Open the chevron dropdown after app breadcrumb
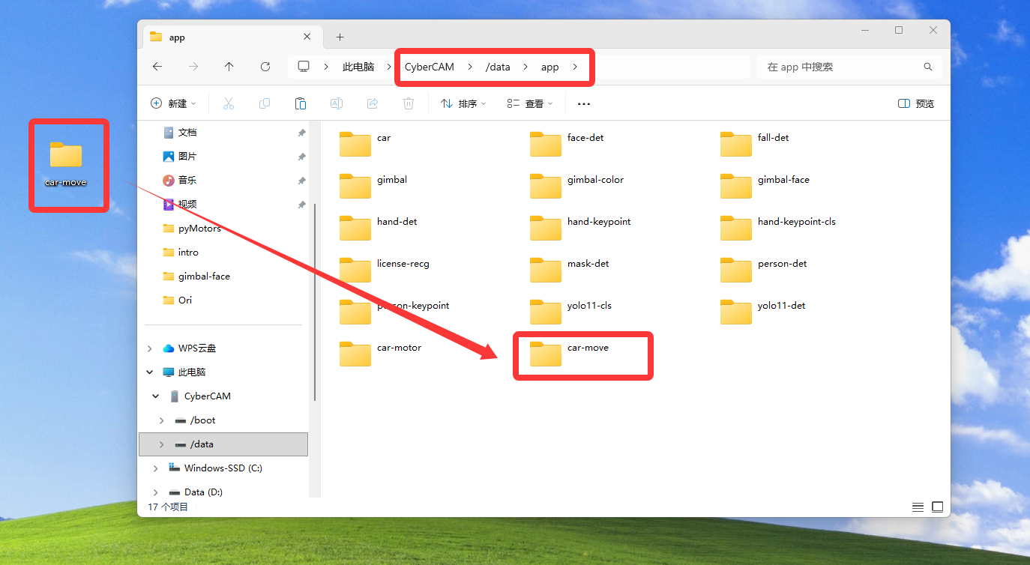Screen dimensions: 1030x565 tap(575, 67)
